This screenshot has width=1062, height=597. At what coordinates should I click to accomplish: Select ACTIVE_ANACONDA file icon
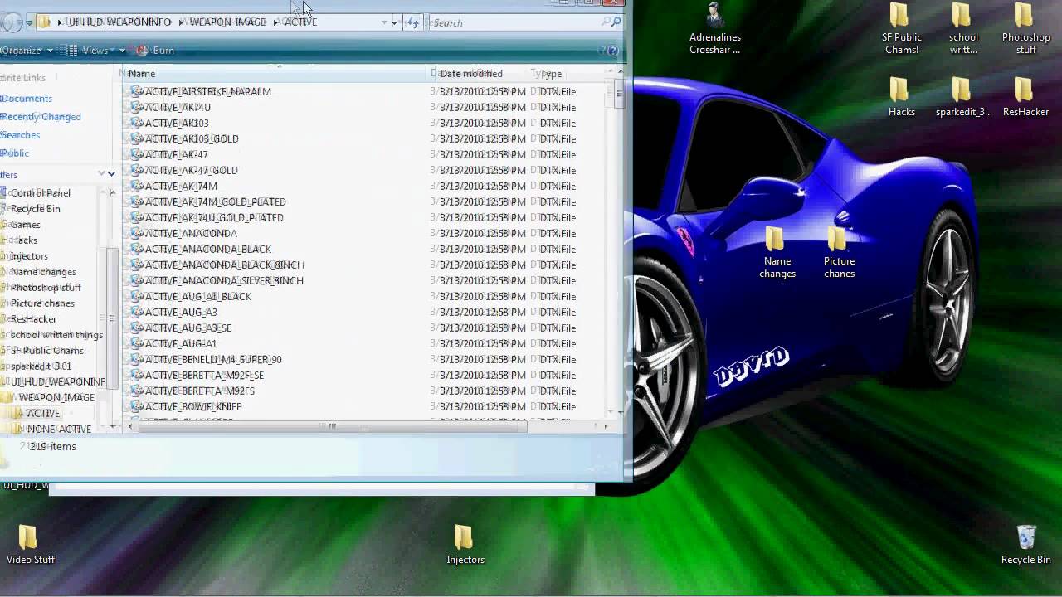136,233
